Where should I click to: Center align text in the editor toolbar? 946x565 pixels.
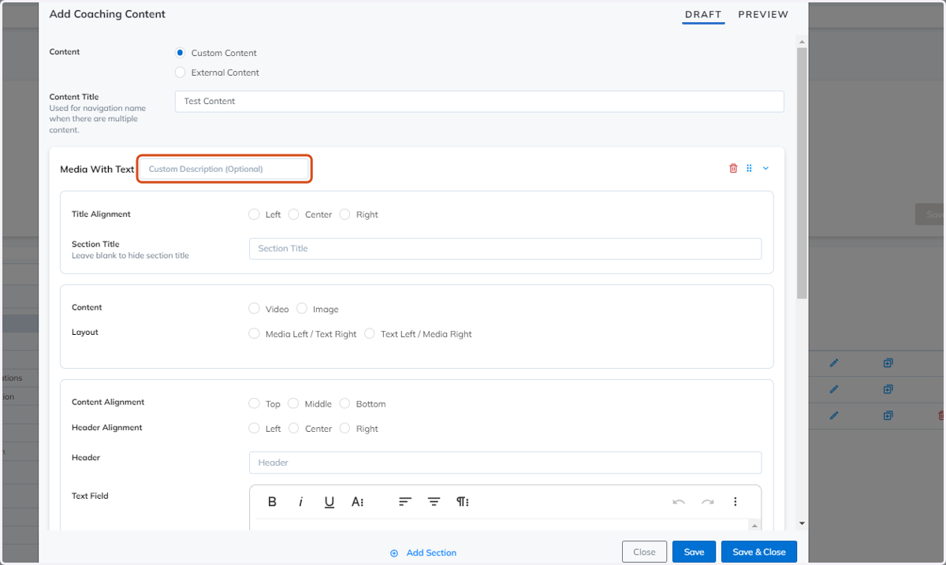click(x=434, y=502)
